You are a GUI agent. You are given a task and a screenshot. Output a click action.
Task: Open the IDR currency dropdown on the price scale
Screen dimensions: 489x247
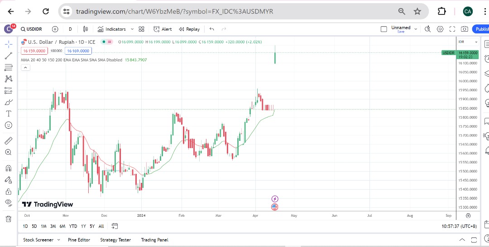pos(468,42)
